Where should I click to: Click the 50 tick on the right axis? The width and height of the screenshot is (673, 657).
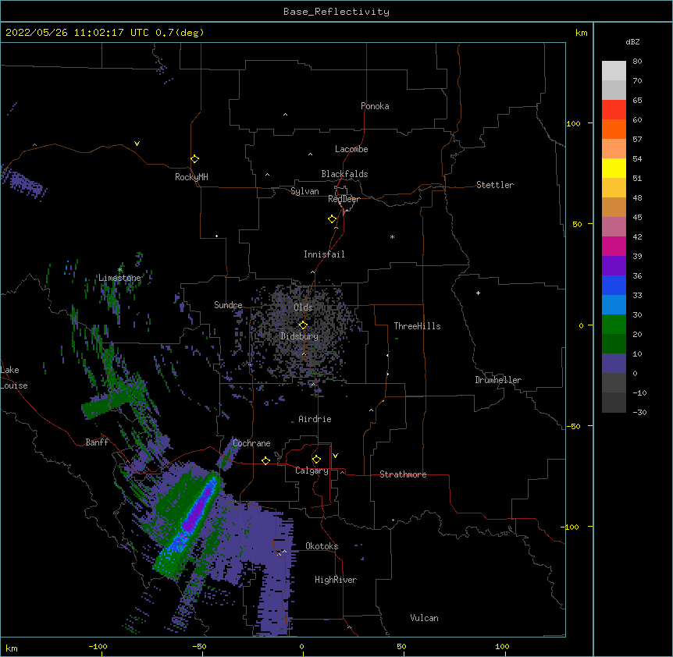tap(577, 224)
